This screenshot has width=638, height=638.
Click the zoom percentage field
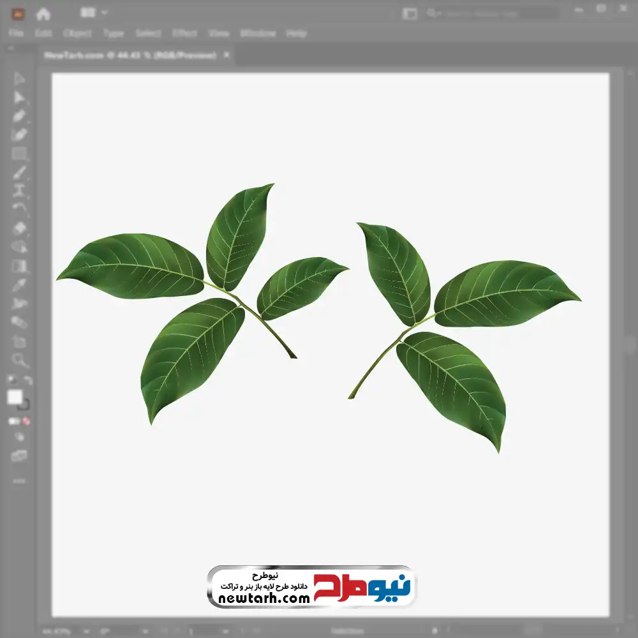click(56, 632)
